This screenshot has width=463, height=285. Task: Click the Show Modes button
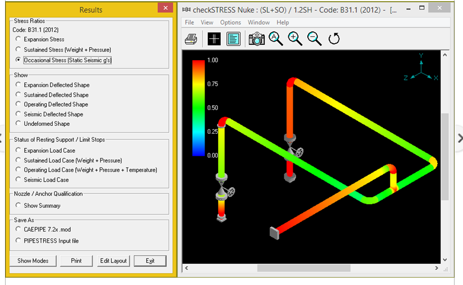click(33, 261)
